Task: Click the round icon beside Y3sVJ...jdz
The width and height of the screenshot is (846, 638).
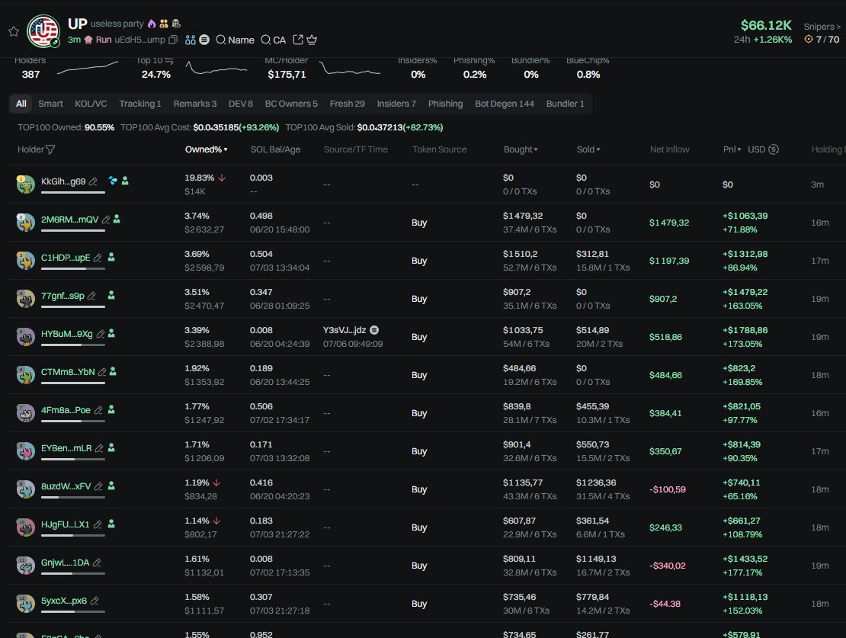Action: (x=374, y=330)
